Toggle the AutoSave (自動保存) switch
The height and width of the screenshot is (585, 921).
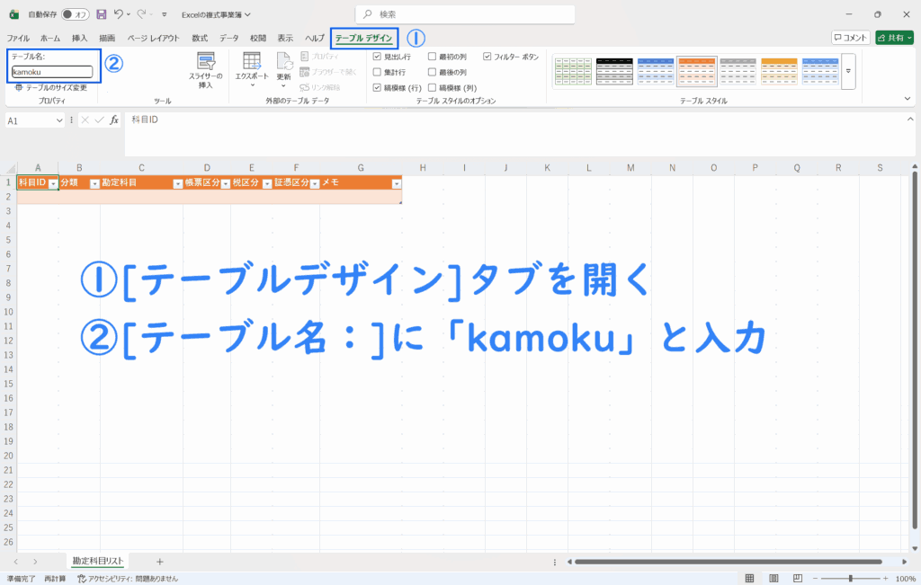pyautogui.click(x=74, y=14)
